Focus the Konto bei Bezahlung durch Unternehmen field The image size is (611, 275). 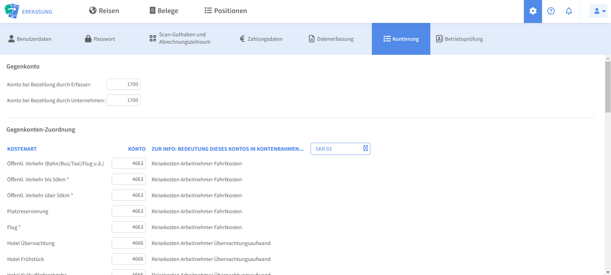click(x=124, y=100)
